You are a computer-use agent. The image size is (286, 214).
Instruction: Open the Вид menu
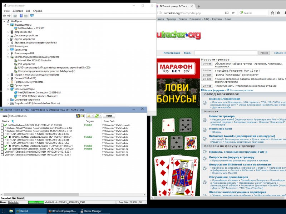pyautogui.click(x=28, y=11)
